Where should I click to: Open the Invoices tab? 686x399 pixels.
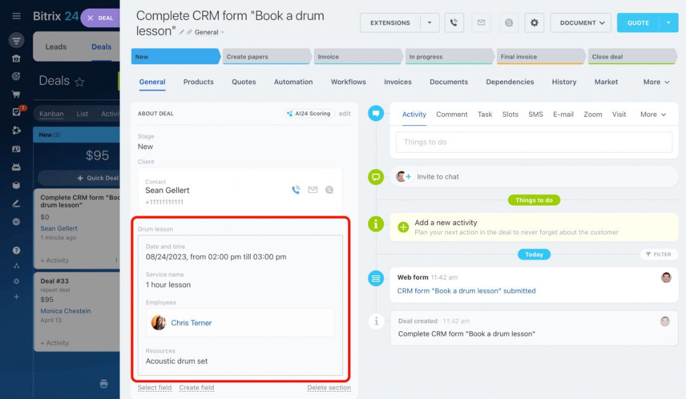coord(397,82)
